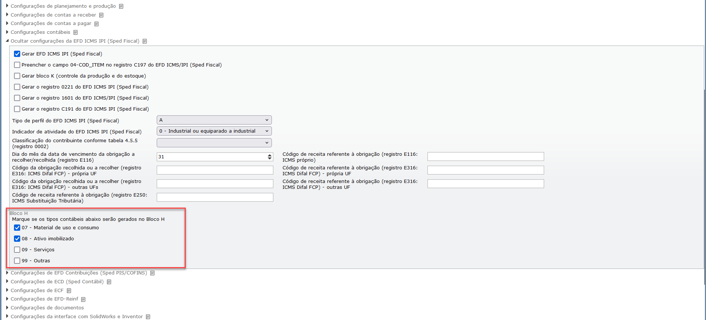Expand Configurações de documentos section
Screen dimensions: 706x320
coord(47,308)
